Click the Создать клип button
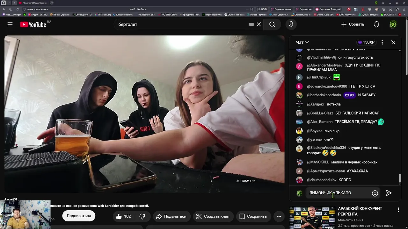Image resolution: width=408 pixels, height=229 pixels. [x=213, y=216]
